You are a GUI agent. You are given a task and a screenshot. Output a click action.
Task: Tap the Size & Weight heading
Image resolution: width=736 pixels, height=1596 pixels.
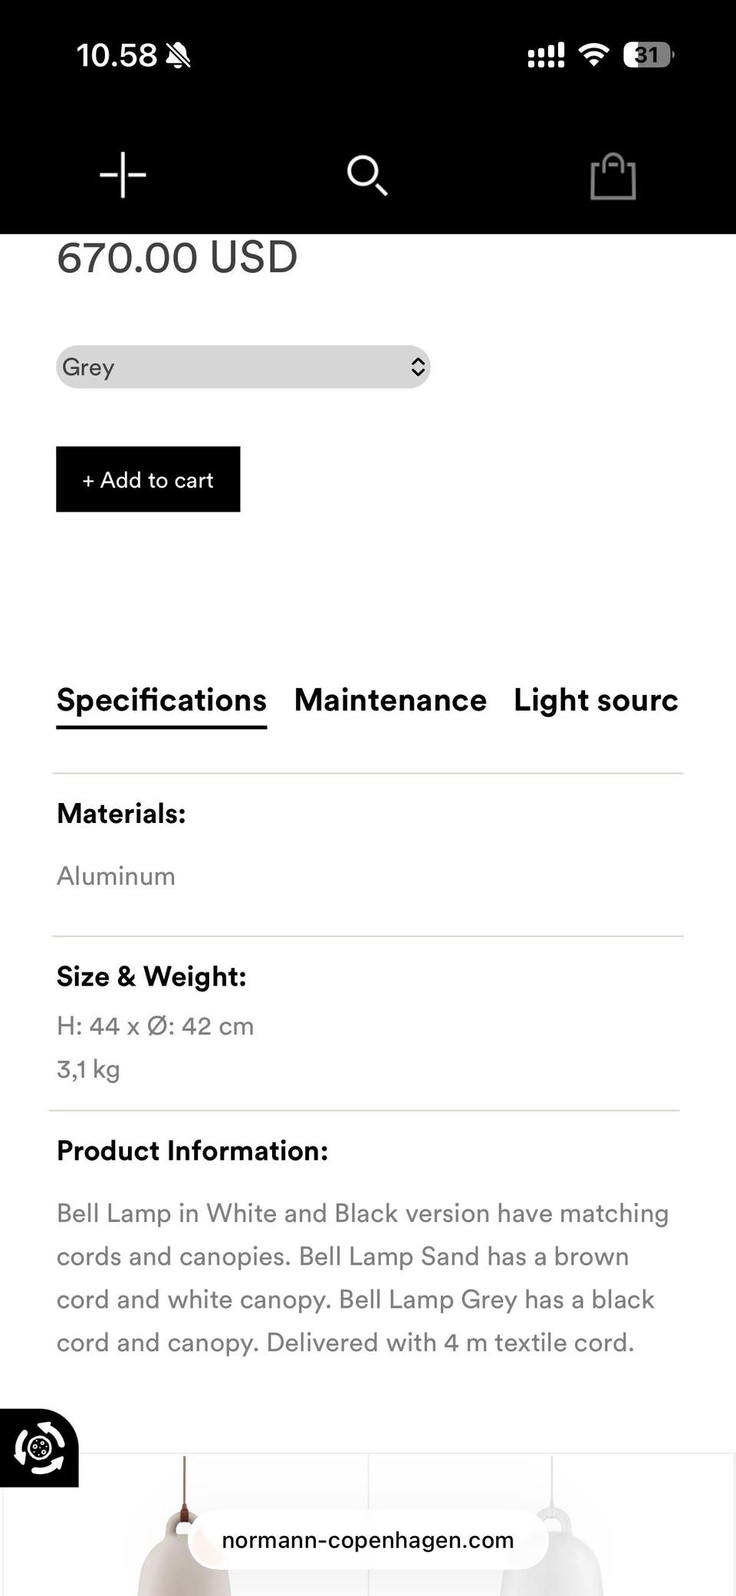[x=152, y=976]
